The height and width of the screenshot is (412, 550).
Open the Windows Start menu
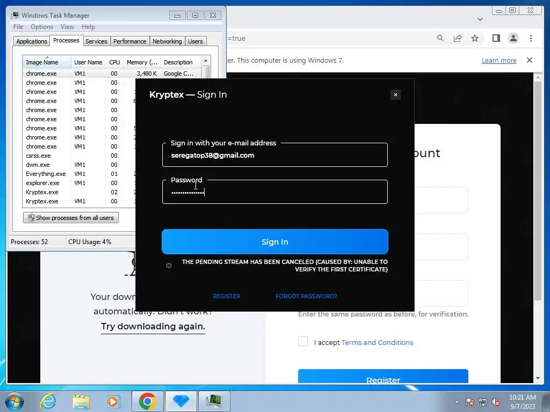[15, 401]
